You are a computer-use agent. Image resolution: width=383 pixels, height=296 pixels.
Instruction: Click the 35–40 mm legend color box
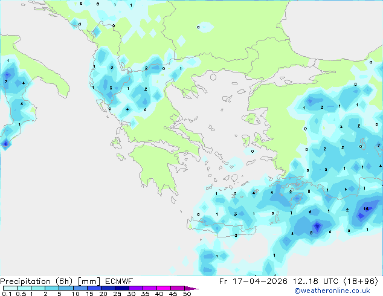click(150, 288)
